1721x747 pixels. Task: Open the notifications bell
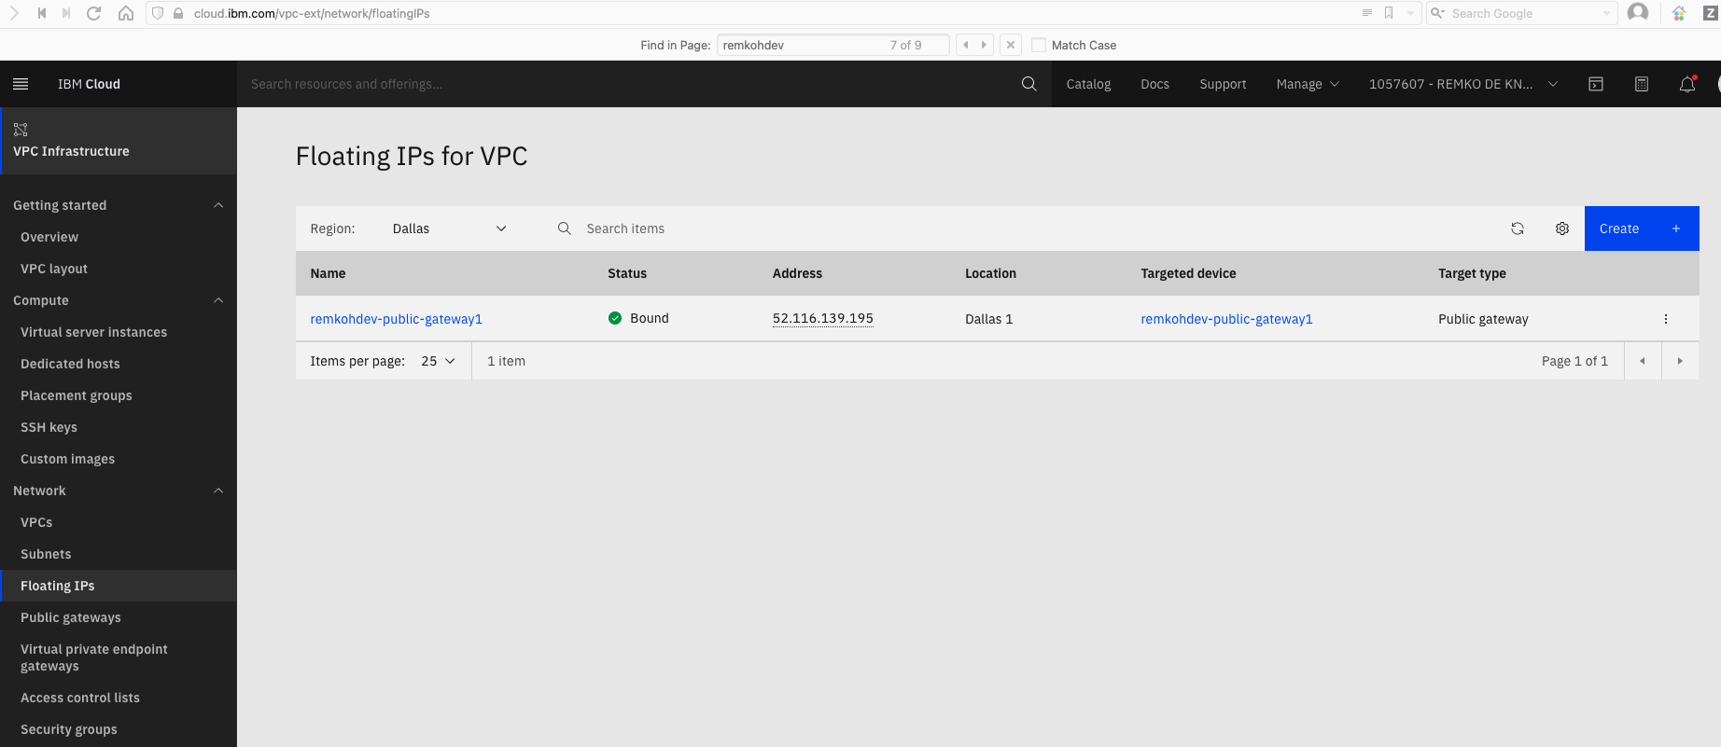(1687, 84)
